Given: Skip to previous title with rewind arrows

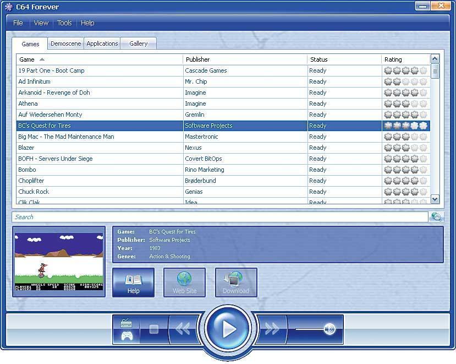Looking at the screenshot, I should pyautogui.click(x=183, y=329).
